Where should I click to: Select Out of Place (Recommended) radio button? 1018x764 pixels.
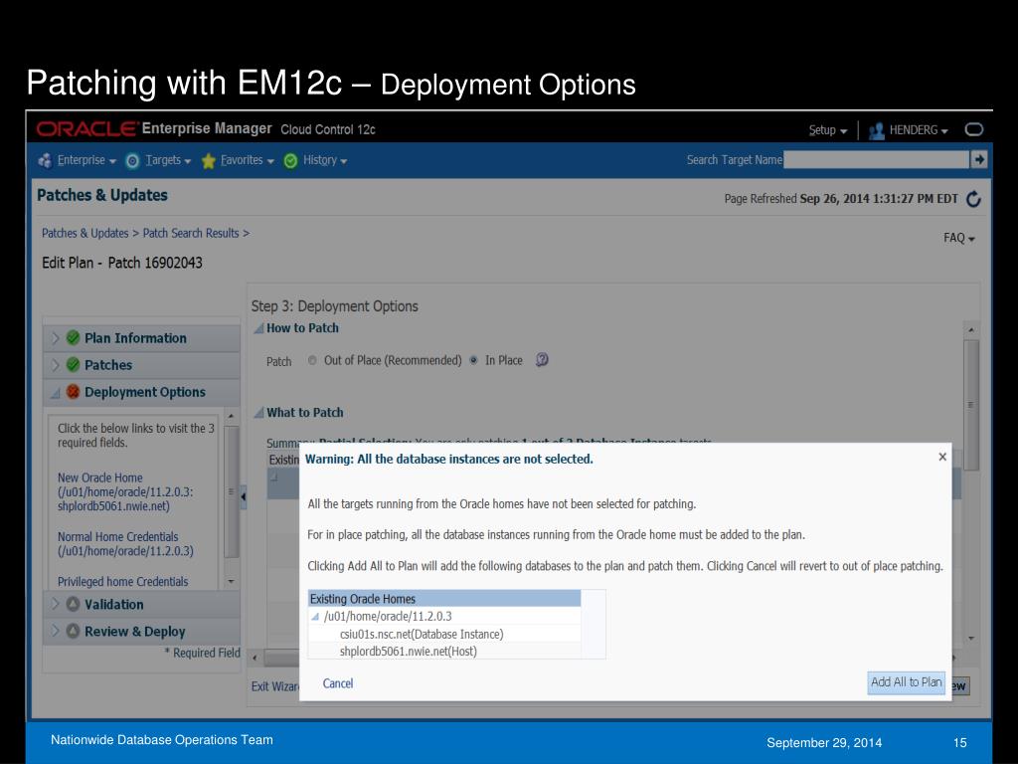312,360
